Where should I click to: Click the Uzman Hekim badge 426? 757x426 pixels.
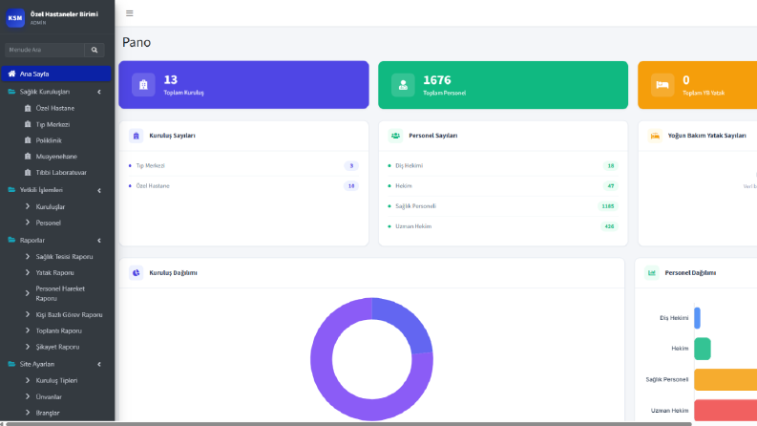coord(609,226)
